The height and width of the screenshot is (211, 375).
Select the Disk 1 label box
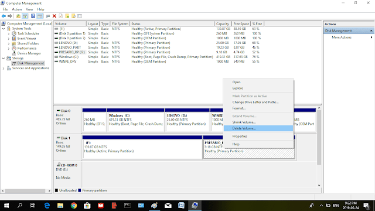click(x=67, y=147)
